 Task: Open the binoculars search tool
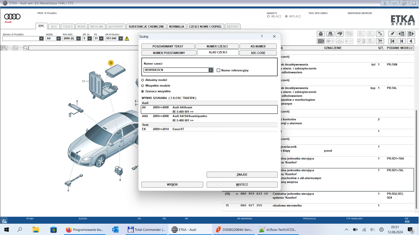(340, 34)
